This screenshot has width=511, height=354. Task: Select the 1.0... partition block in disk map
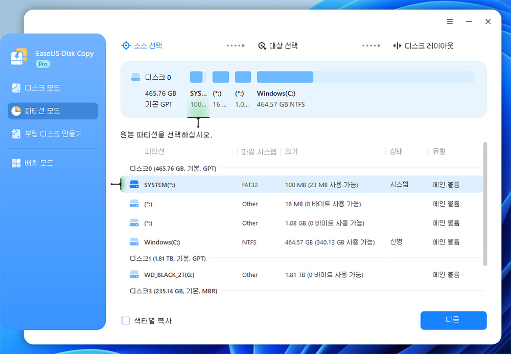pos(243,77)
